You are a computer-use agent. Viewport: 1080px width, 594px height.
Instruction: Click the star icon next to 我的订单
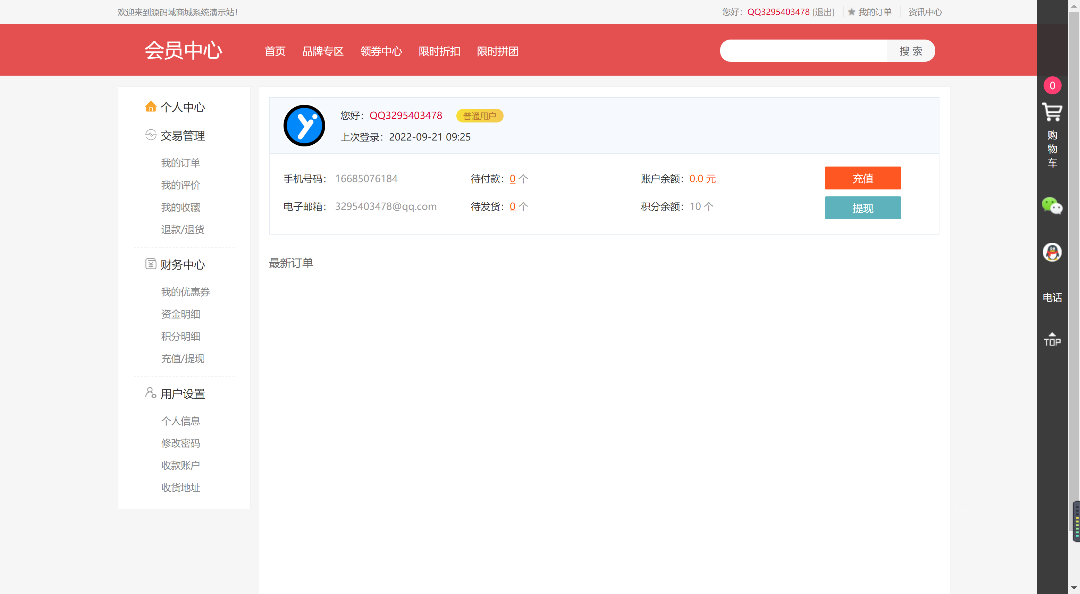851,12
